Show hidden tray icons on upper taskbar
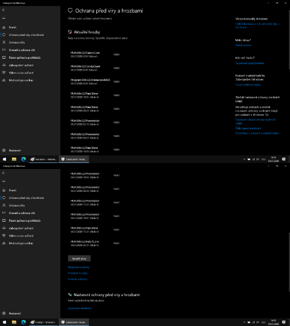The image size is (290, 326). [244, 159]
